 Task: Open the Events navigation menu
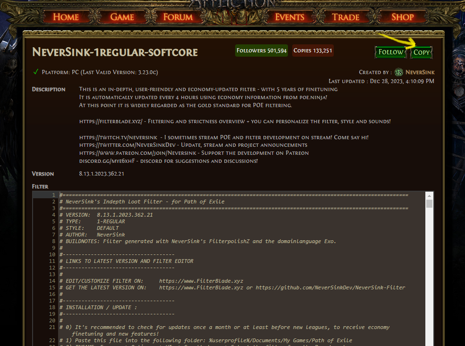pos(289,17)
